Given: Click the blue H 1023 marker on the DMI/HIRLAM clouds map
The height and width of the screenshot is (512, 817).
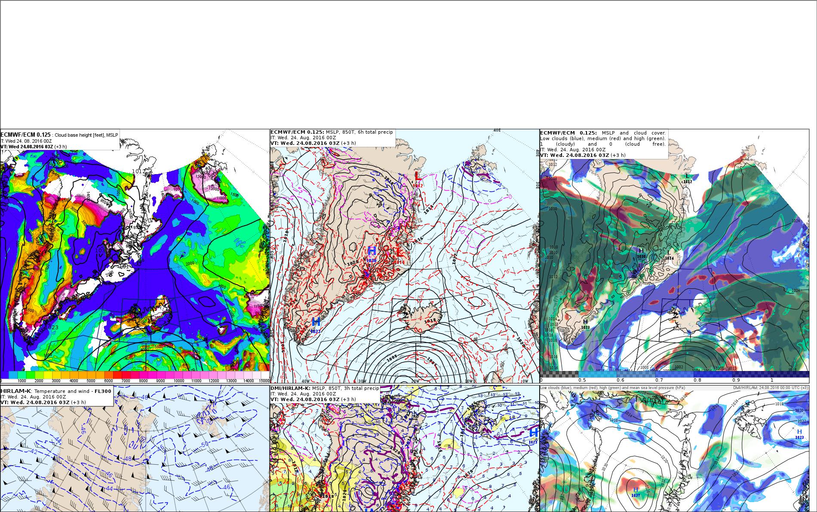Looking at the screenshot, I should point(799,434).
